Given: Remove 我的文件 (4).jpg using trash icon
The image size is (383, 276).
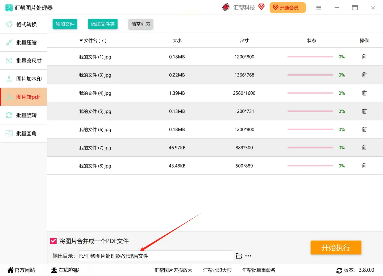Looking at the screenshot, I should [x=364, y=93].
